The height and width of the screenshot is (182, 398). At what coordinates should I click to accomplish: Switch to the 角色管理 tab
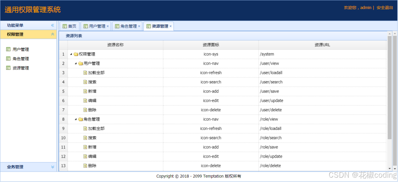[127, 26]
